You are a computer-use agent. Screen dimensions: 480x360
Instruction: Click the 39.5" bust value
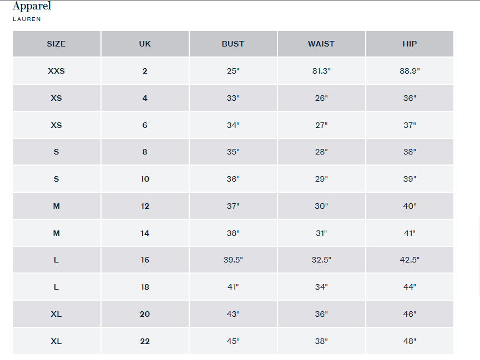pyautogui.click(x=233, y=260)
